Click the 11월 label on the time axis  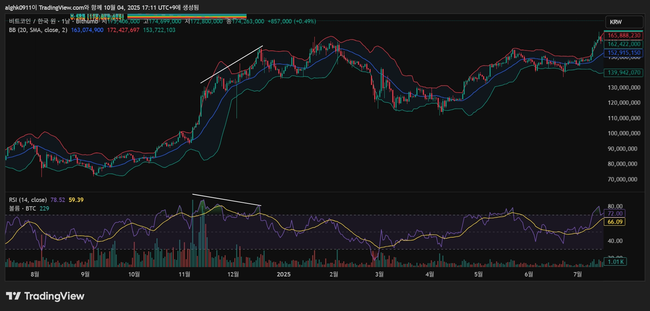[184, 274]
